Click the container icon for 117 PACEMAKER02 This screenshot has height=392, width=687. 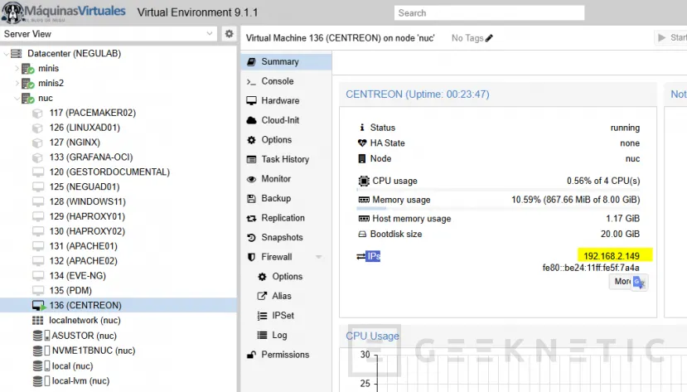point(37,113)
